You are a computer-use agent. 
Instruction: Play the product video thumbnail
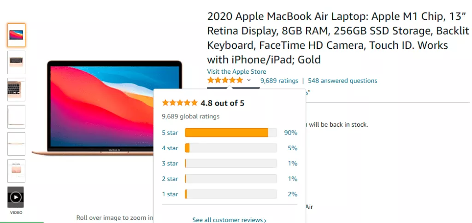[16, 197]
